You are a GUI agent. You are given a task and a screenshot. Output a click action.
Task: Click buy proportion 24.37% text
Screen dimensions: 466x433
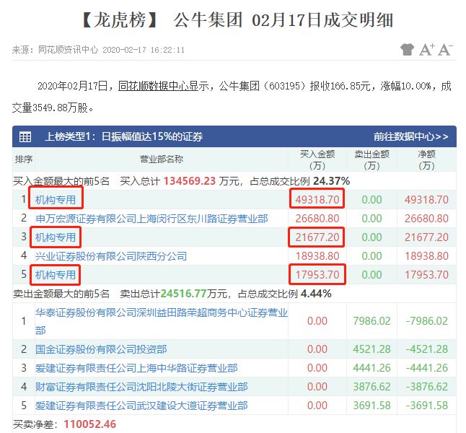click(331, 181)
